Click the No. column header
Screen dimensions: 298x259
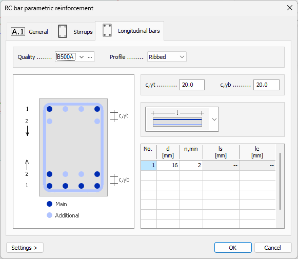(x=149, y=152)
